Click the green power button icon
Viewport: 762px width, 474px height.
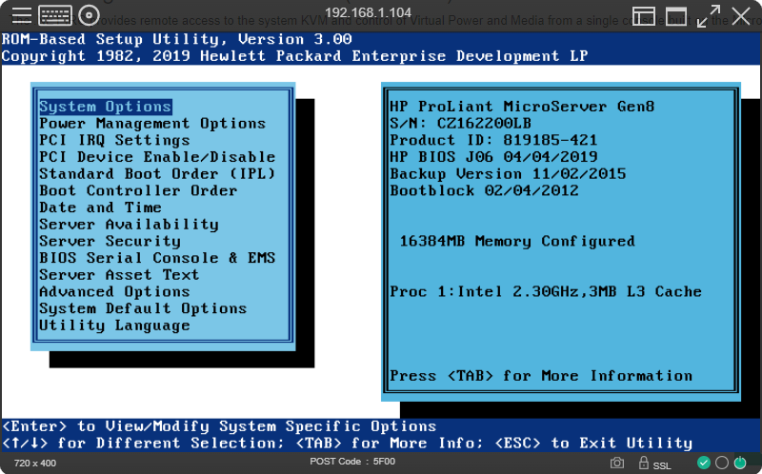pyautogui.click(x=740, y=463)
